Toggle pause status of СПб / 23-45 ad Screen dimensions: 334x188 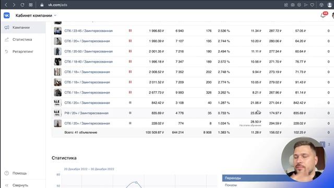130,31
